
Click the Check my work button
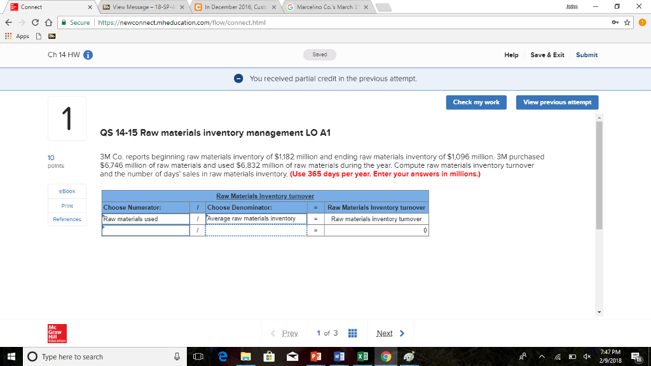coord(476,102)
